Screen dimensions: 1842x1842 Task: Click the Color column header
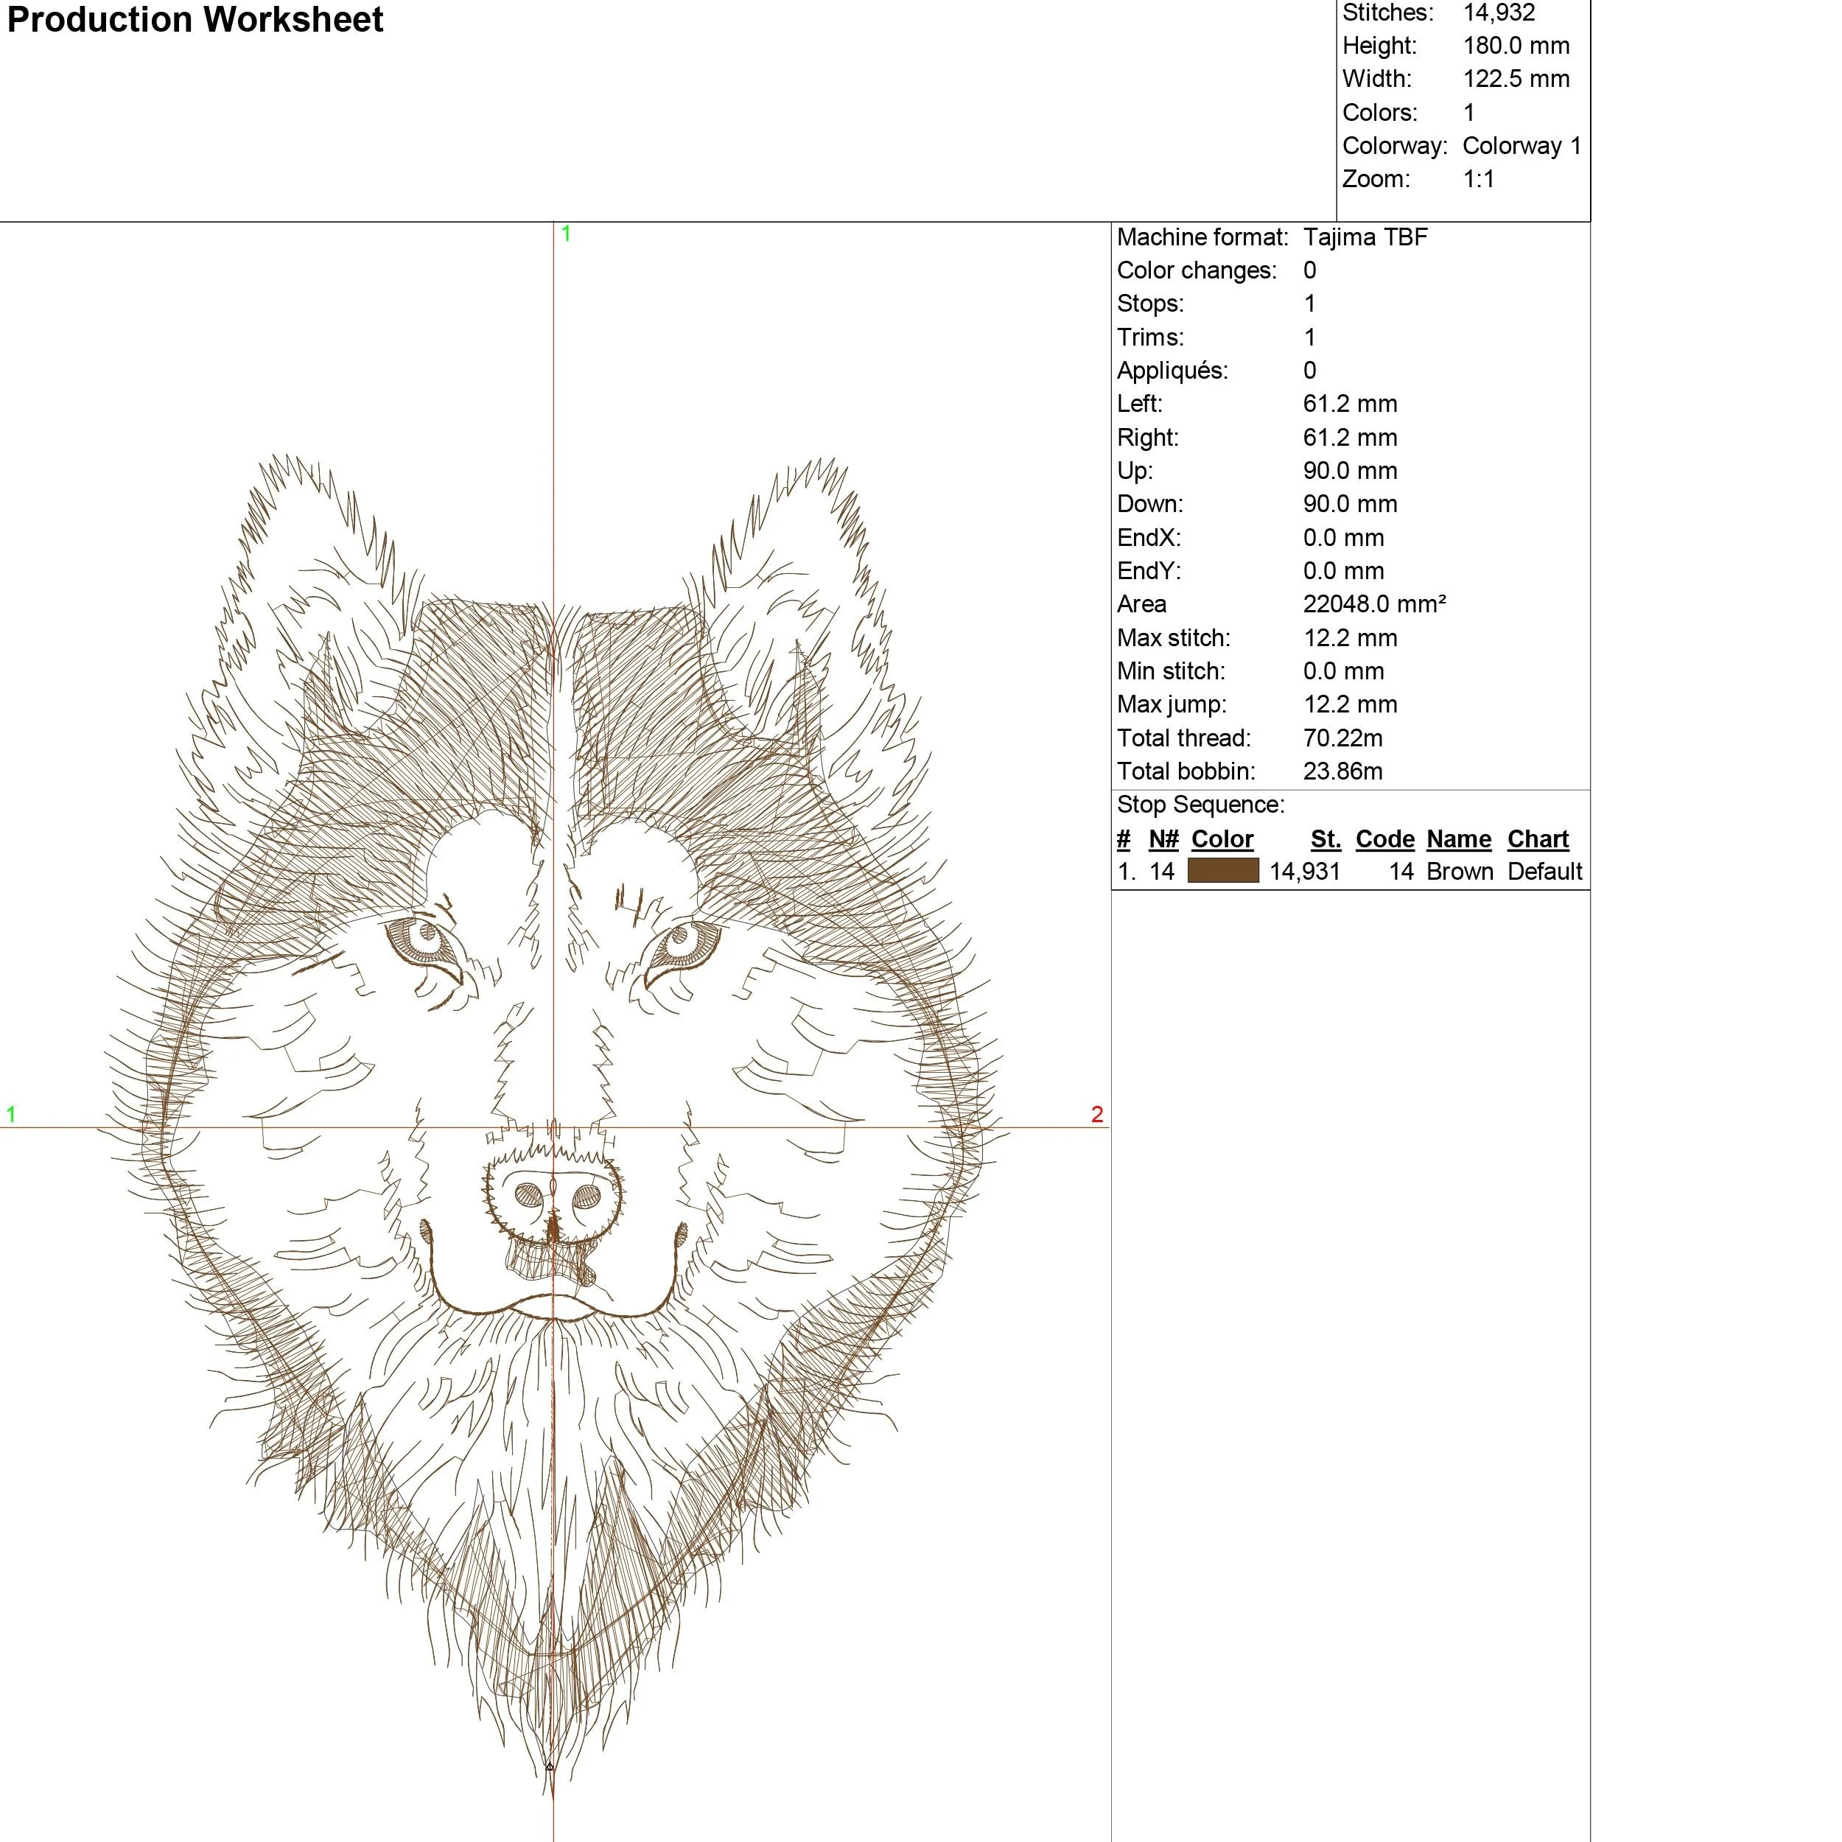pyautogui.click(x=1222, y=839)
